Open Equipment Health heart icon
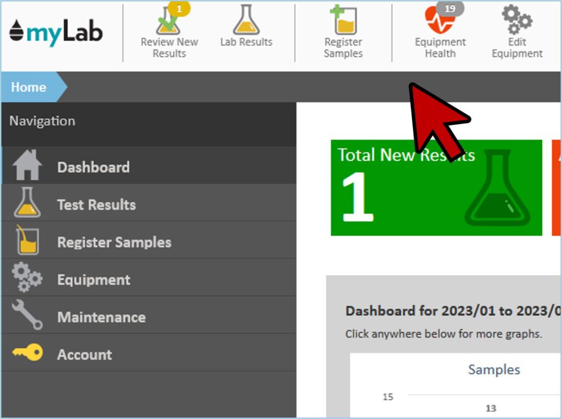562x419 pixels. (440, 22)
